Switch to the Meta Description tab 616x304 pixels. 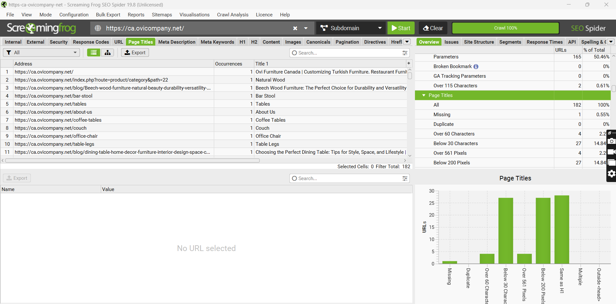pyautogui.click(x=177, y=42)
